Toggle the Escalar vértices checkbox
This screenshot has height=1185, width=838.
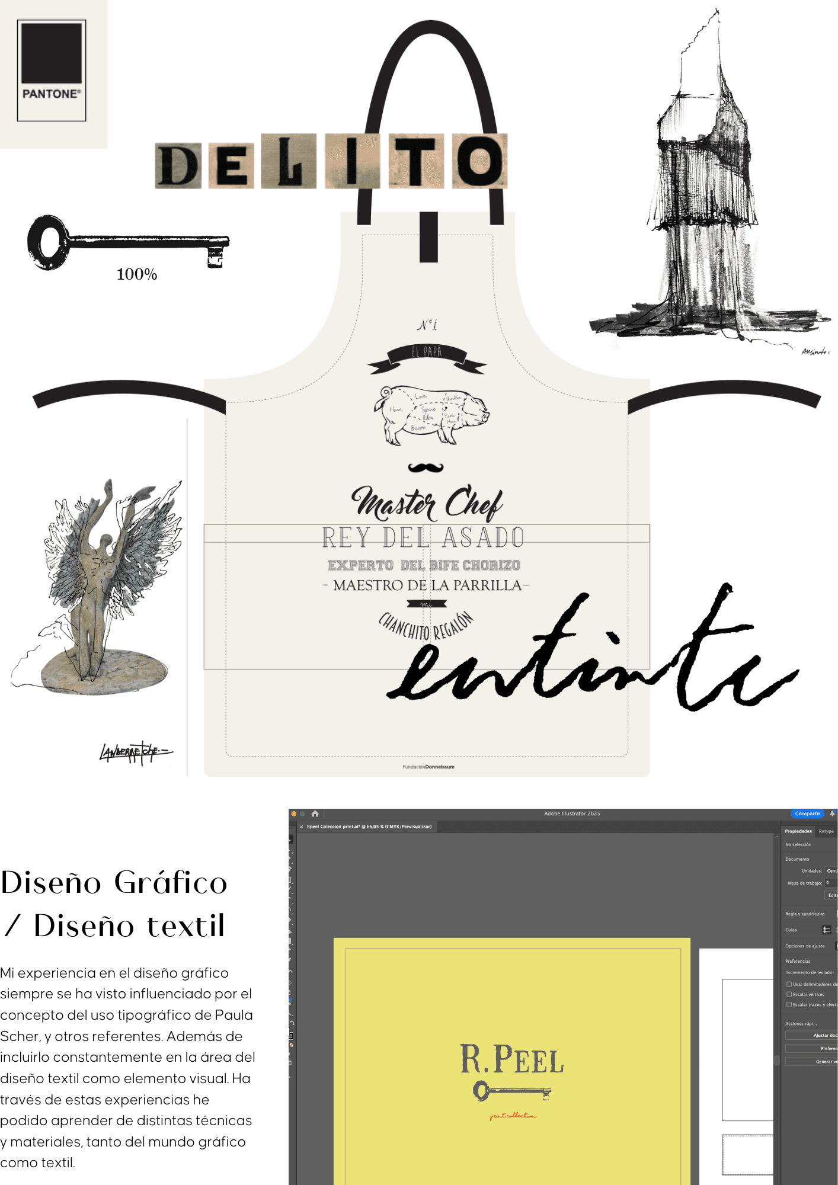click(x=789, y=994)
